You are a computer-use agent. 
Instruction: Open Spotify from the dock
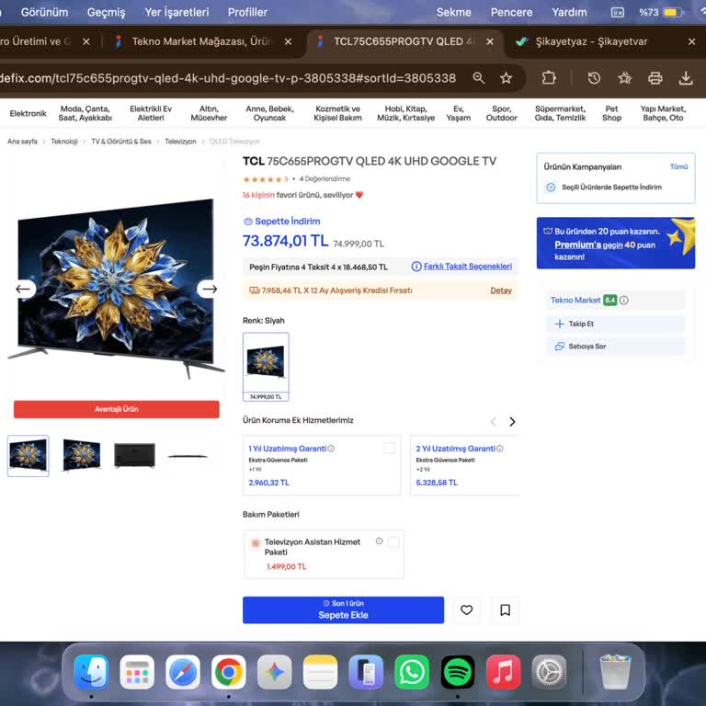pyautogui.click(x=458, y=672)
